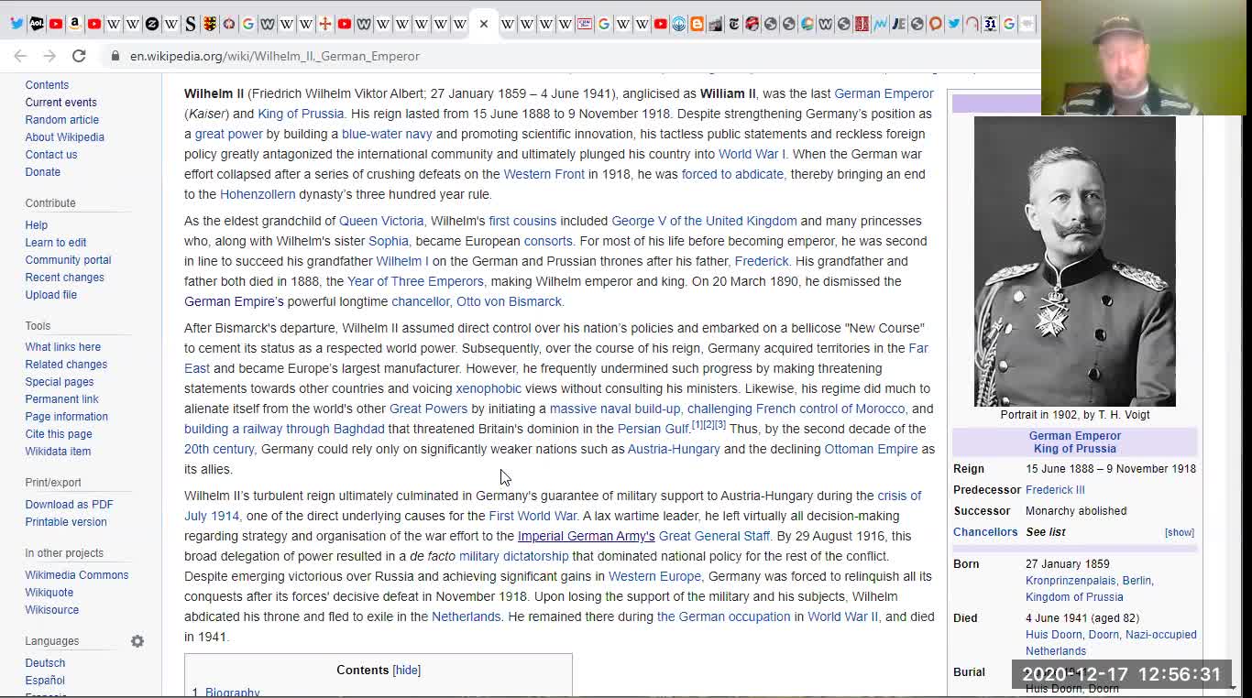Open predecessor Frederick III in infobox
This screenshot has height=698, width=1252.
click(1055, 490)
